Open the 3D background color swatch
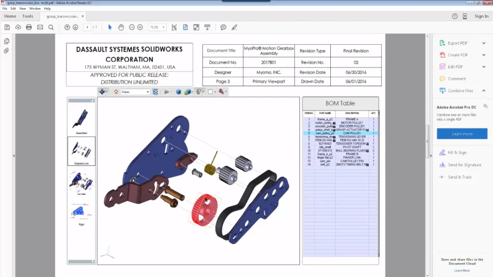Screen dimensions: 493x277 click(210, 91)
